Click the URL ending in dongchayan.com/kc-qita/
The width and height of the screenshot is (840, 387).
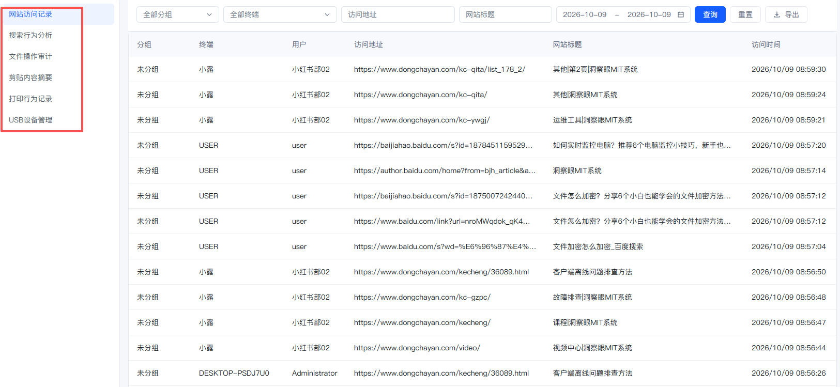pos(421,95)
